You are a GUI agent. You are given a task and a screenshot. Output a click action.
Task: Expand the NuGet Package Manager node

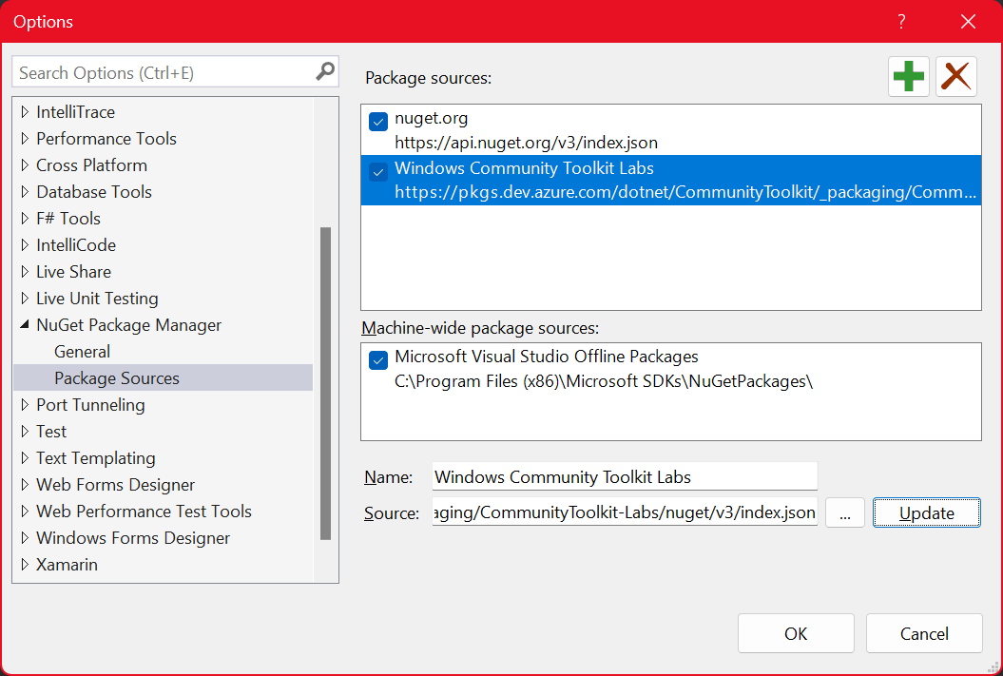point(23,324)
